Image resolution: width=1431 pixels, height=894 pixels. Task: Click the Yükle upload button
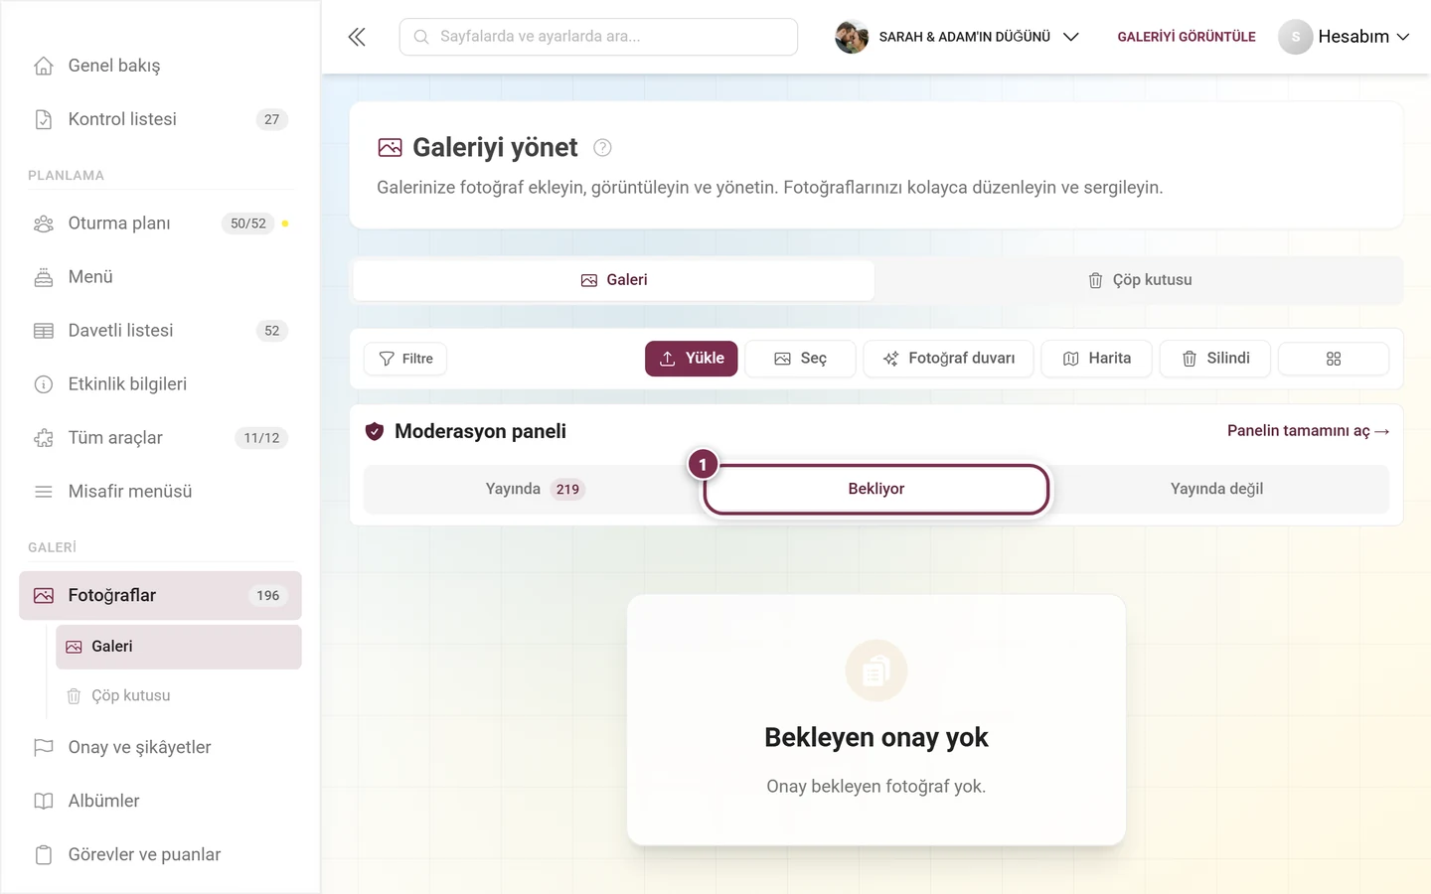point(692,359)
